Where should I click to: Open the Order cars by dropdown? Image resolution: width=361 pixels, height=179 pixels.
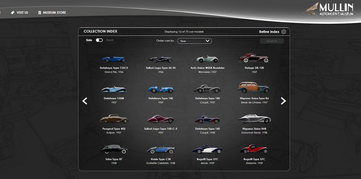pyautogui.click(x=194, y=41)
